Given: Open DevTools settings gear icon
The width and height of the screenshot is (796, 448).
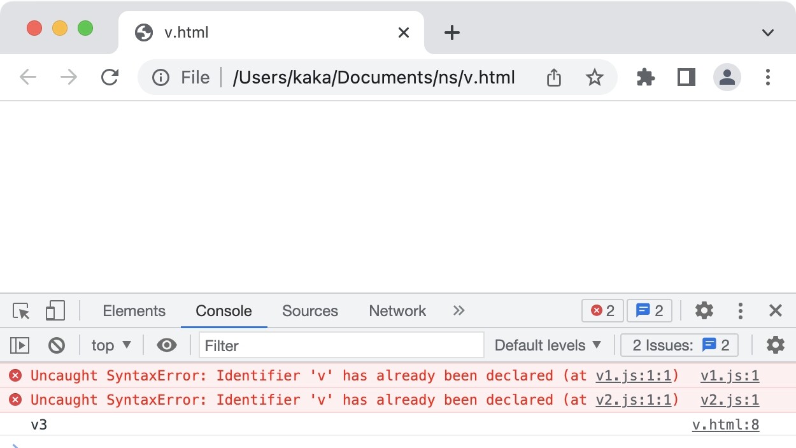Looking at the screenshot, I should [x=704, y=311].
